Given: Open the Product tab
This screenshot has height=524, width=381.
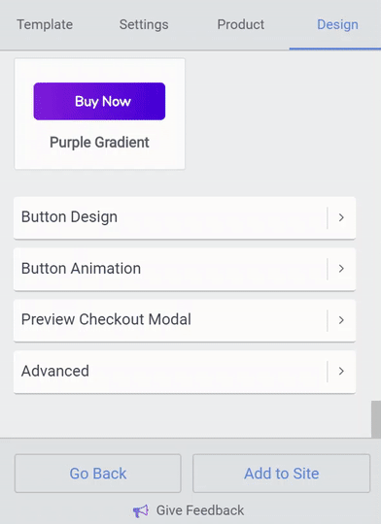Looking at the screenshot, I should [241, 24].
